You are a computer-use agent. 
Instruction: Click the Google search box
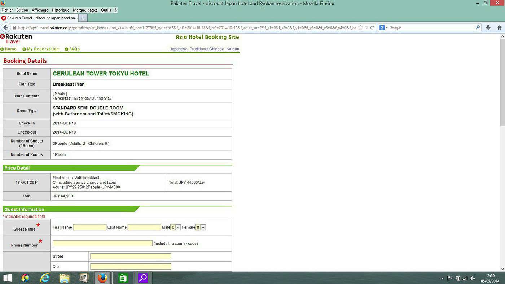click(x=432, y=28)
